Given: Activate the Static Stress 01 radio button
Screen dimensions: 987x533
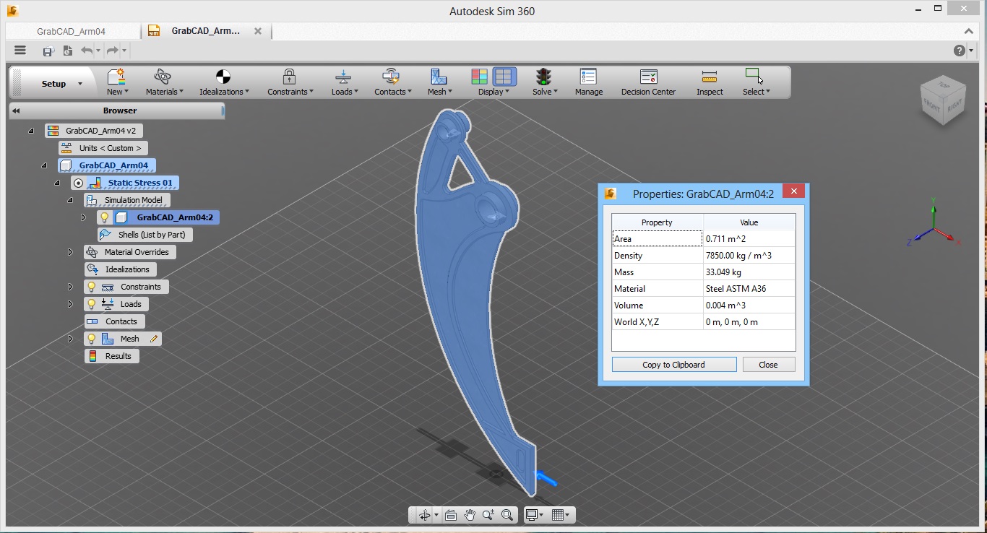Looking at the screenshot, I should pyautogui.click(x=78, y=183).
